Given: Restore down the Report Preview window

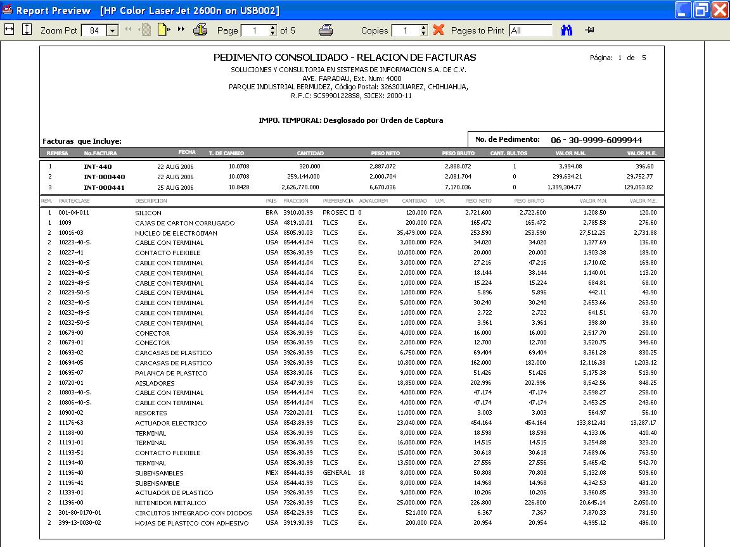Looking at the screenshot, I should coord(701,9).
